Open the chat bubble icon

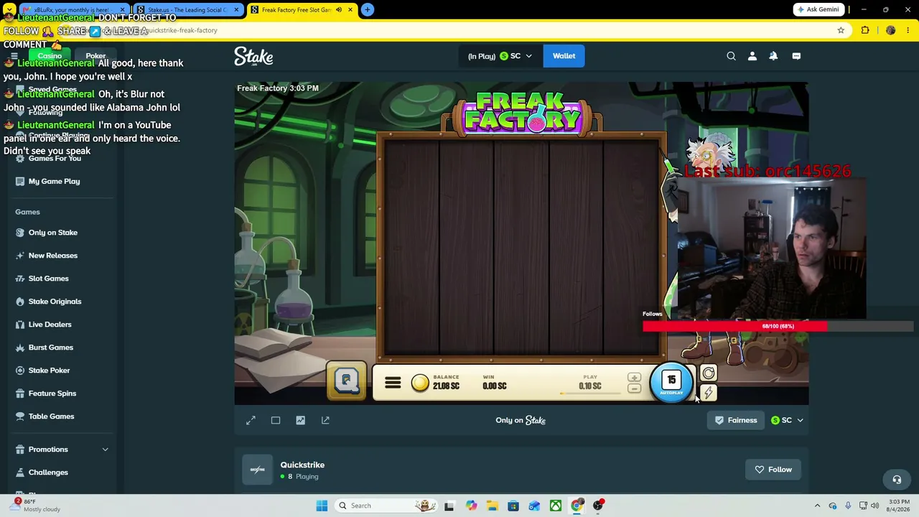pyautogui.click(x=796, y=56)
